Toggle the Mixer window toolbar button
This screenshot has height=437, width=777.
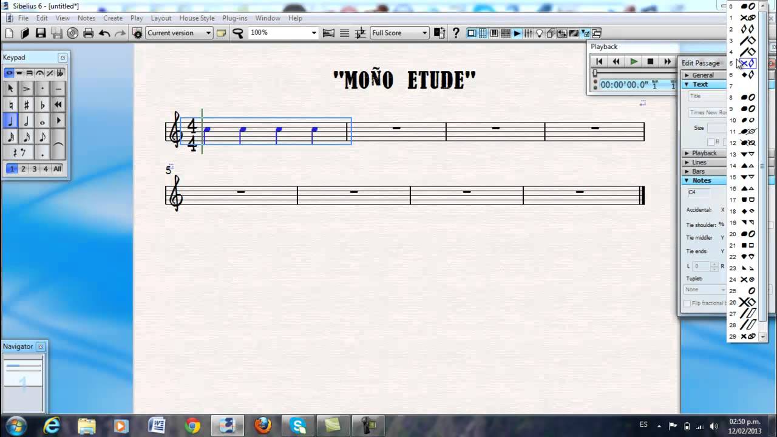point(528,33)
